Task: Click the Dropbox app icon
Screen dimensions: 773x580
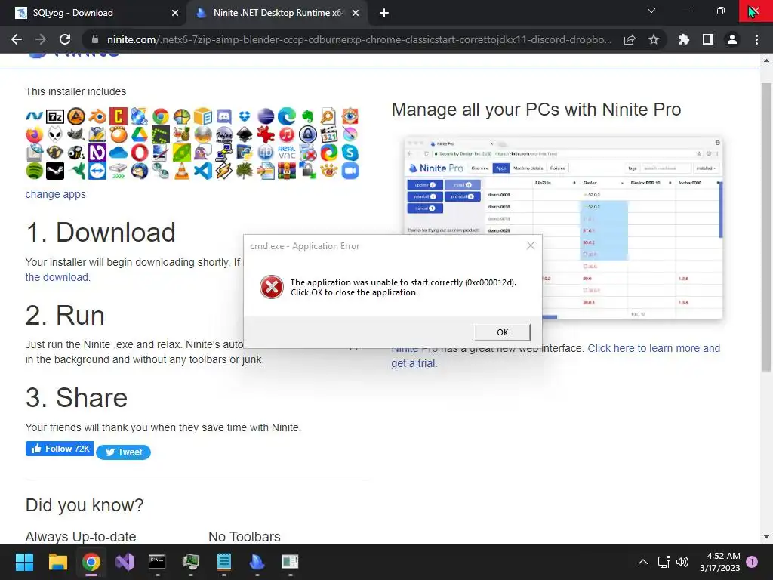Action: (x=244, y=116)
